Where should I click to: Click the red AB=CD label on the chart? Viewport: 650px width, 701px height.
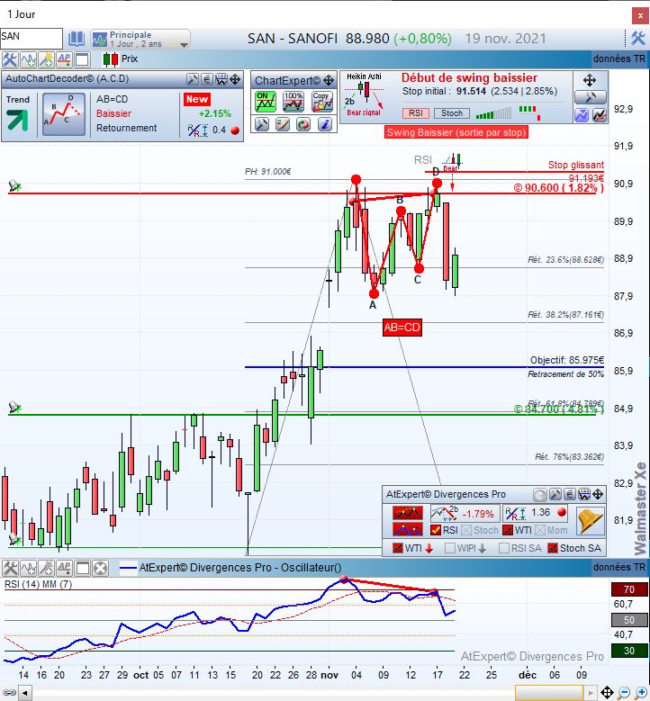point(402,328)
